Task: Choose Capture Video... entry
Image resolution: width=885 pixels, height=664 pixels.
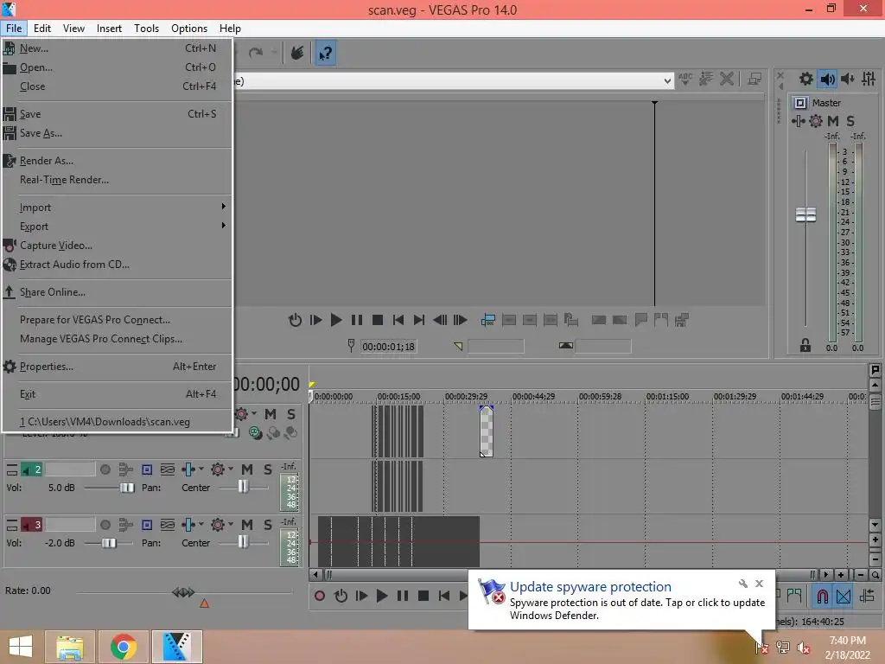Action: point(117,246)
